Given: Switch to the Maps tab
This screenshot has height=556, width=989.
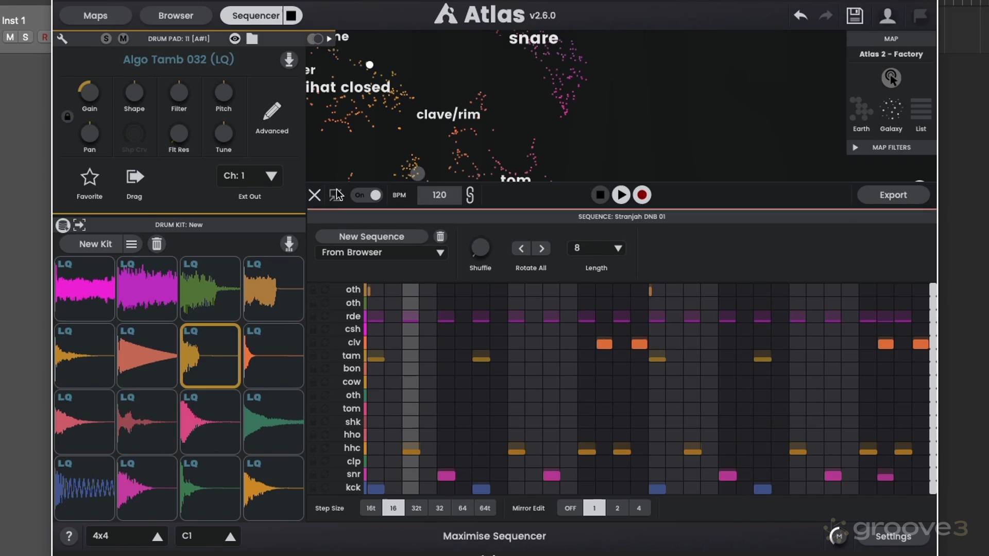Looking at the screenshot, I should tap(95, 15).
